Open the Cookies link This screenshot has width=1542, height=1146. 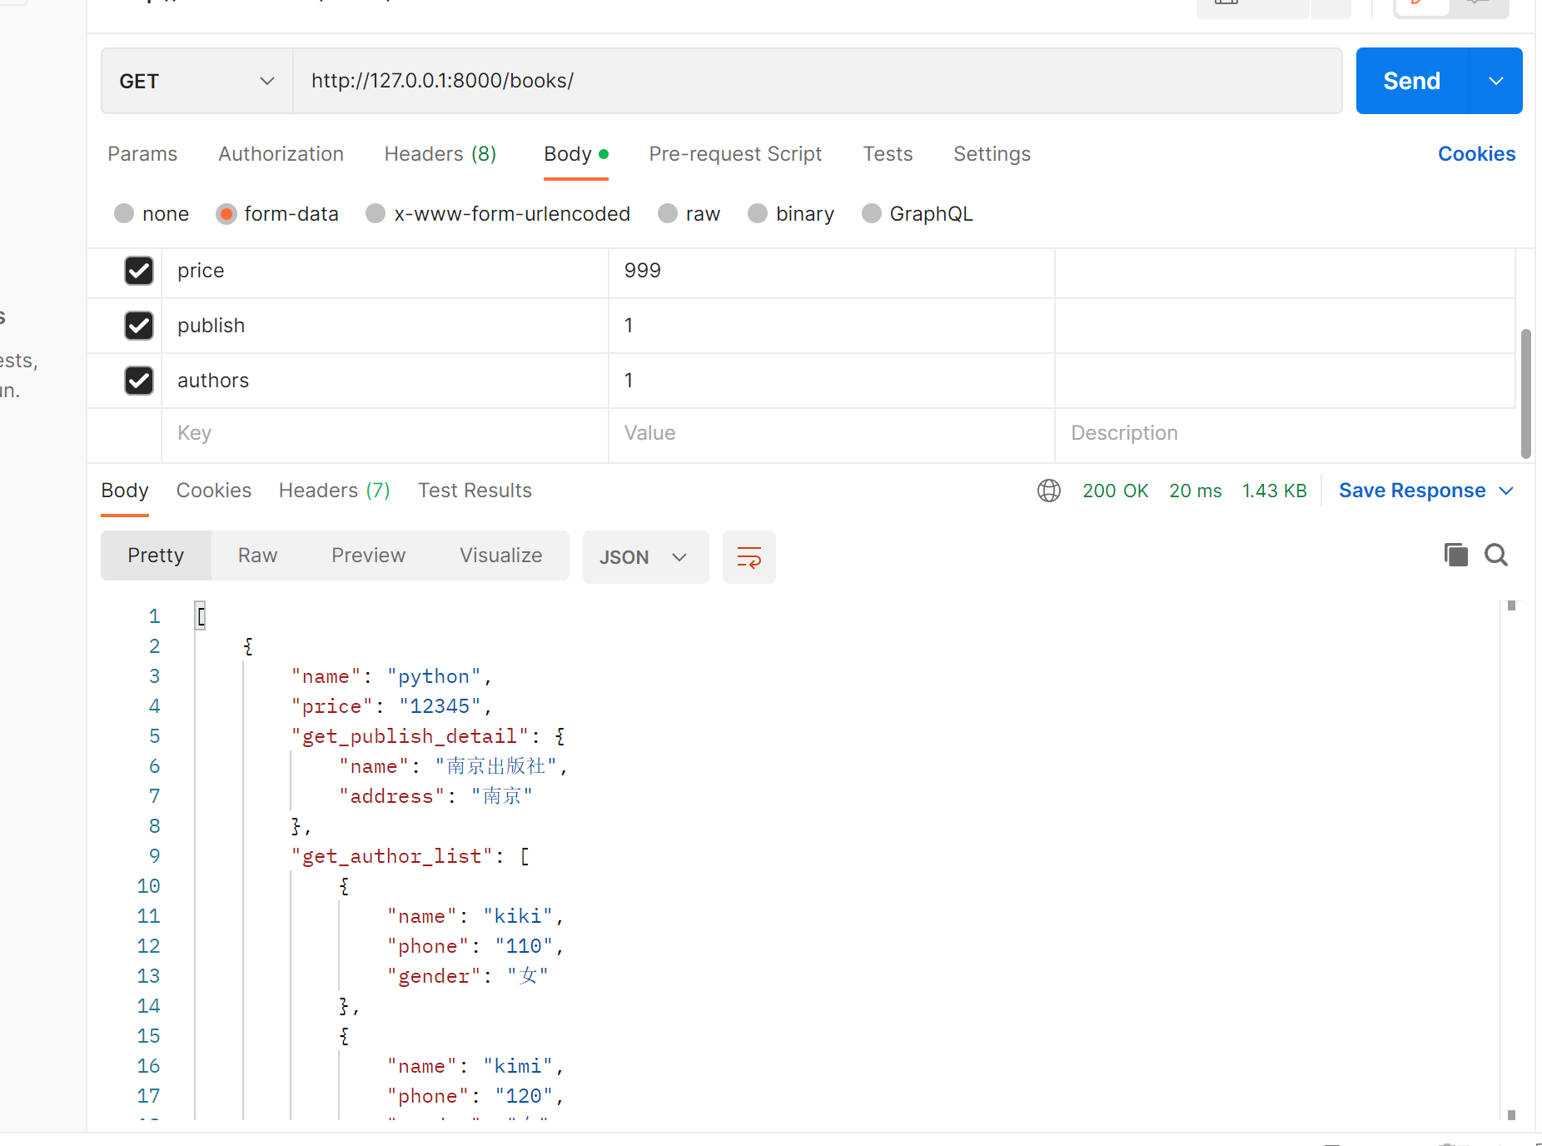[1476, 154]
